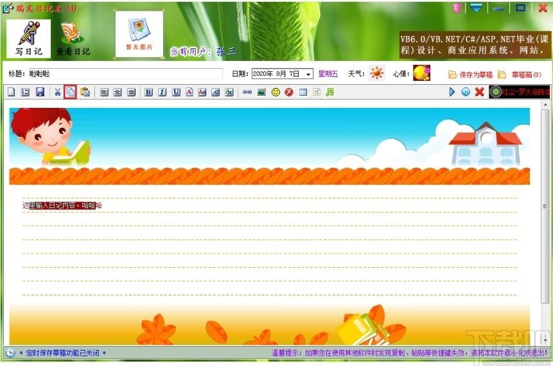
Task: Toggle bold formatting with the B icon
Action: (148, 92)
